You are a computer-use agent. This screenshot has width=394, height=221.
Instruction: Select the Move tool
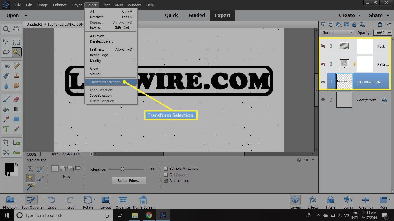pyautogui.click(x=6, y=43)
